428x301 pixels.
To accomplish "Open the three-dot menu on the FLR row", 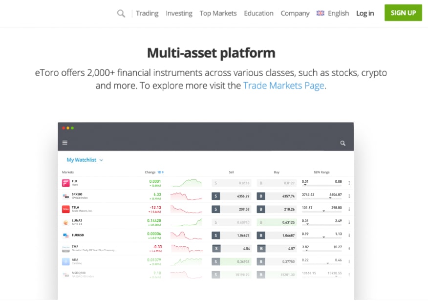I will click(x=348, y=183).
